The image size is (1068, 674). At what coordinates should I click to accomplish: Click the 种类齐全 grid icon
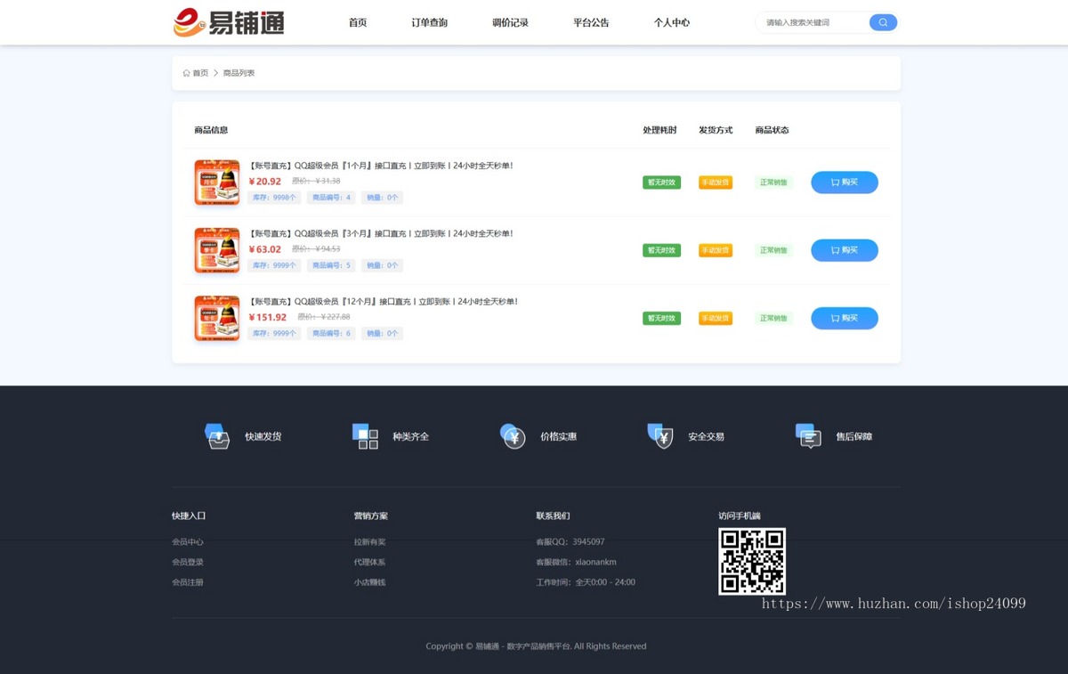(x=365, y=436)
